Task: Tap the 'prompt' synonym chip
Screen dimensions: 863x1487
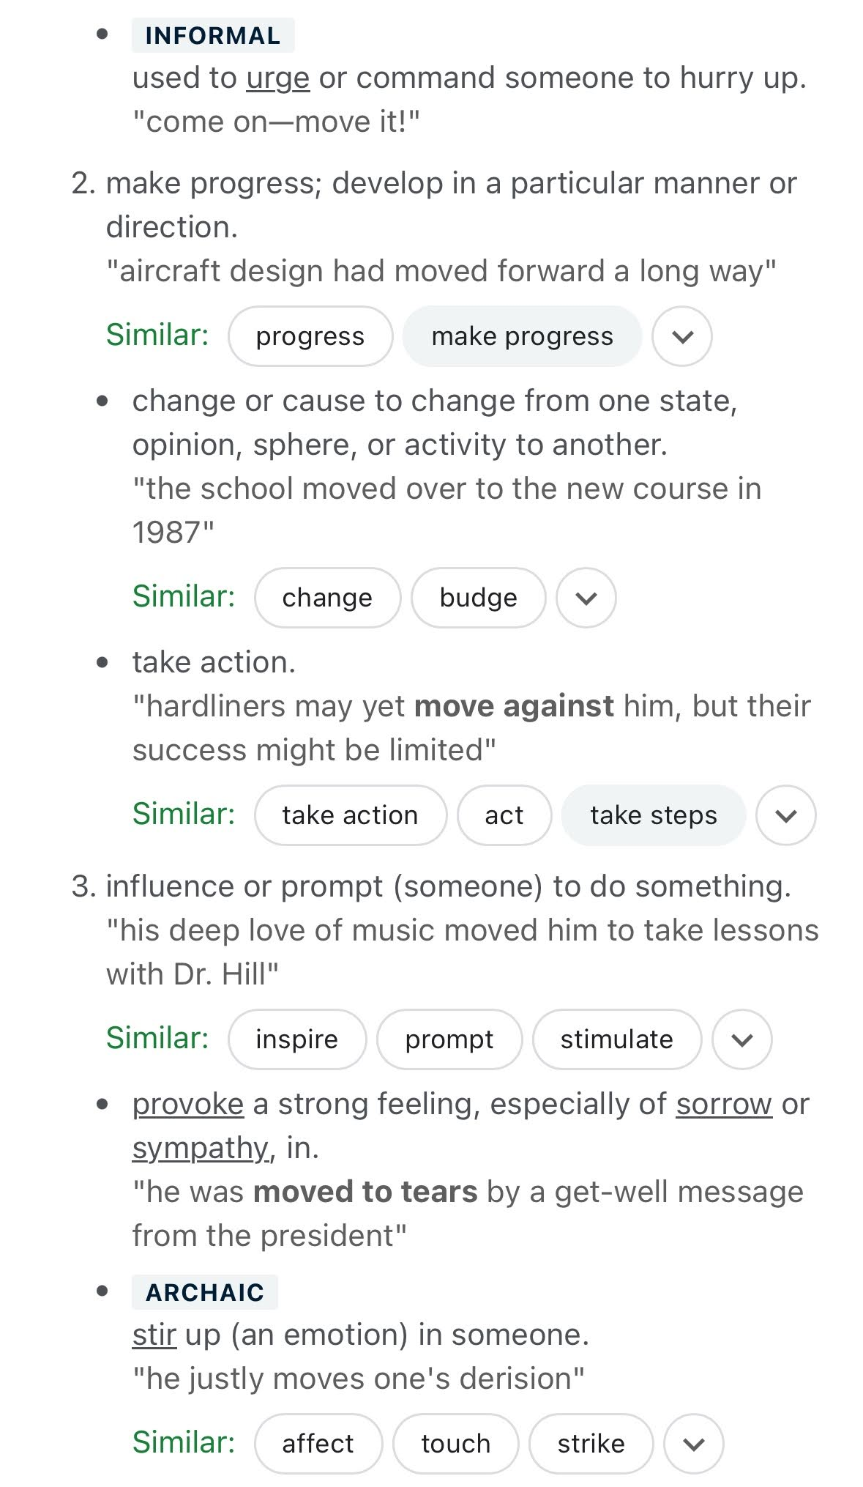Action: tap(449, 1039)
